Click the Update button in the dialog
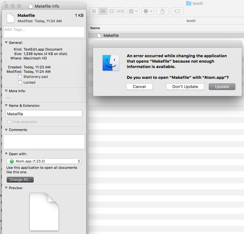The height and width of the screenshot is (234, 244). point(222,87)
